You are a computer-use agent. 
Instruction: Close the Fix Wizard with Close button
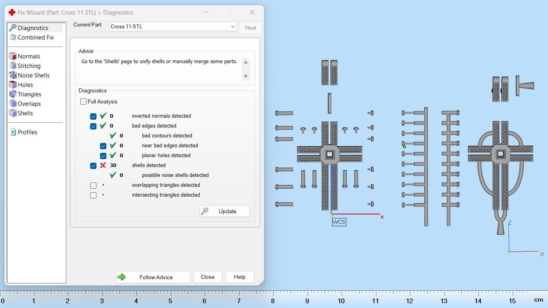pyautogui.click(x=208, y=277)
